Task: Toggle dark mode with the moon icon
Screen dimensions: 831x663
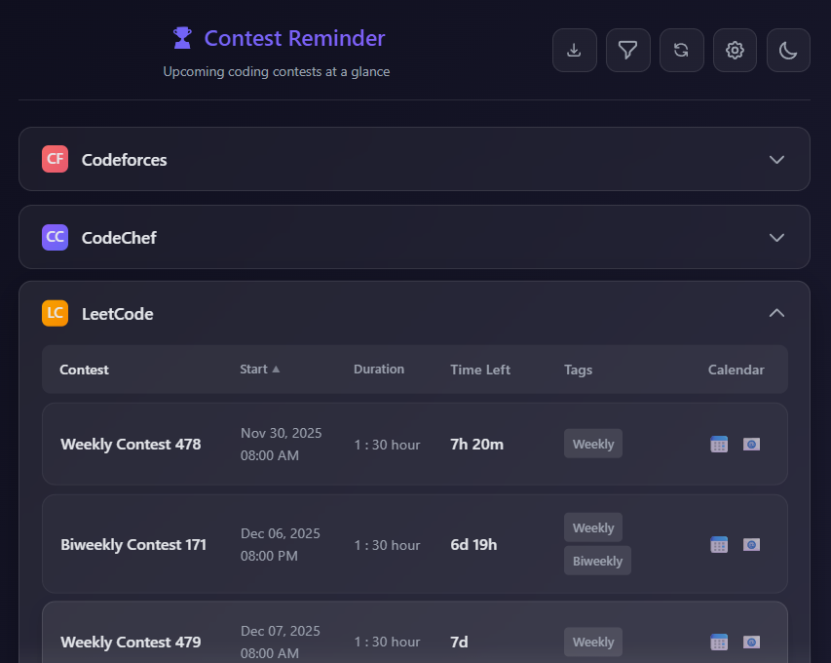Action: [788, 50]
